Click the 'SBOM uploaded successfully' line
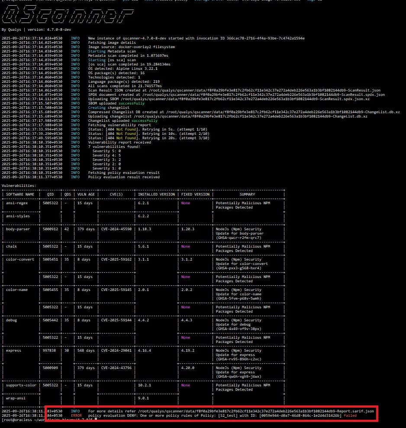Image resolution: width=406 pixels, height=428 pixels. click(116, 103)
